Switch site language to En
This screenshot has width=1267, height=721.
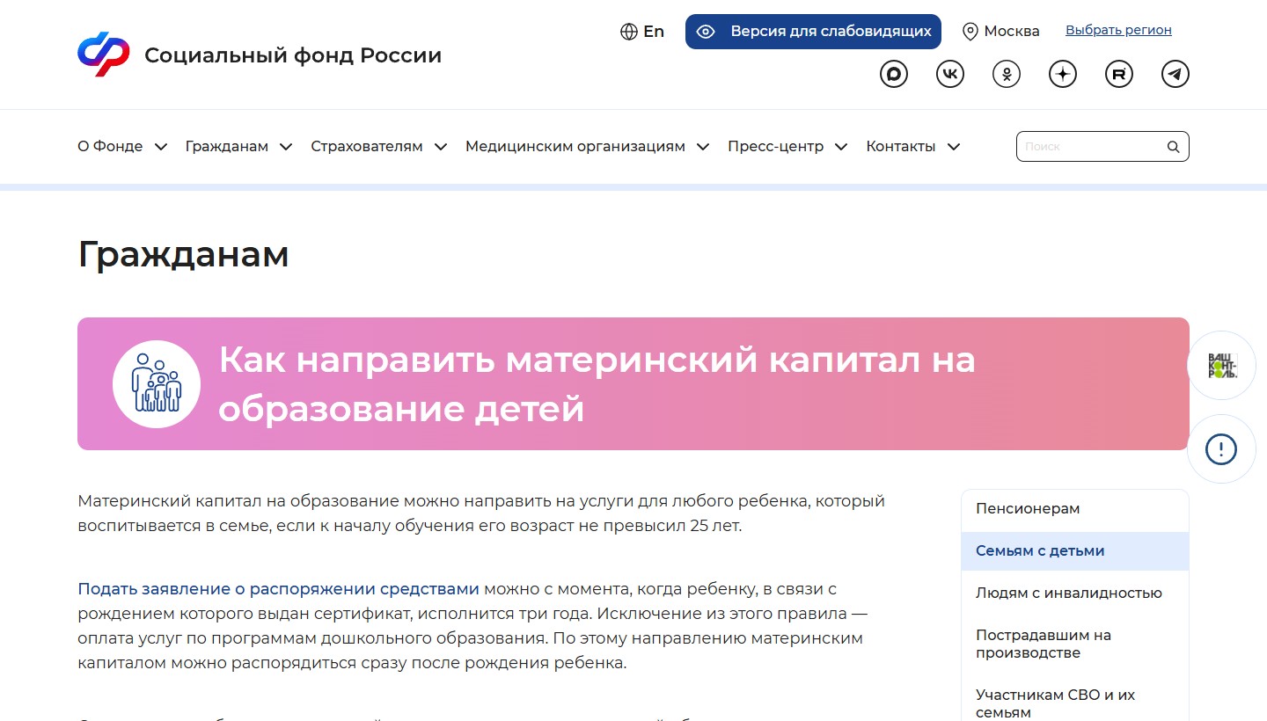click(654, 32)
